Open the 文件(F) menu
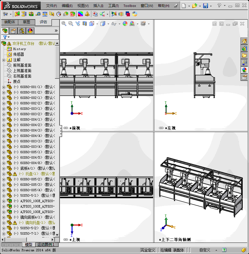This screenshot has width=249, height=254. pos(51,6)
